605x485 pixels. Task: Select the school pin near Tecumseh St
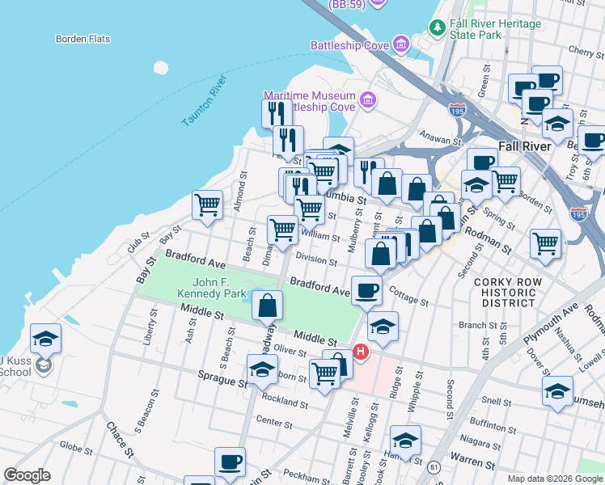tap(557, 392)
